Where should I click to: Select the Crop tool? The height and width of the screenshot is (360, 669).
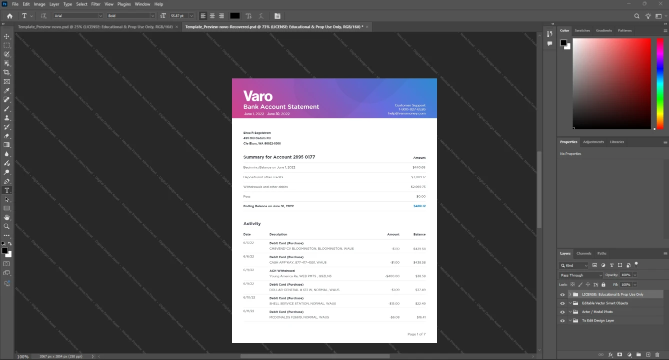[6, 72]
